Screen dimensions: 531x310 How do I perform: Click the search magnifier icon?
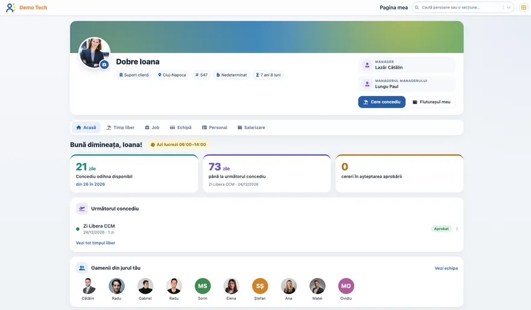pyautogui.click(x=417, y=7)
